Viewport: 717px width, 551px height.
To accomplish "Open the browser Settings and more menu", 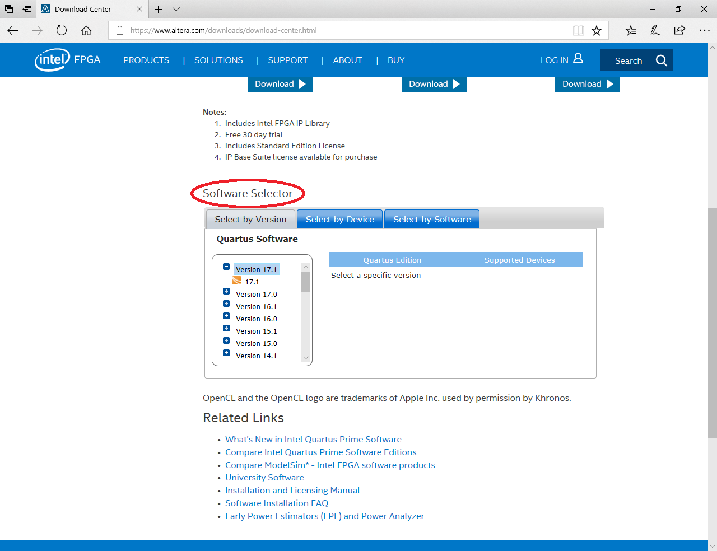I will tap(705, 30).
